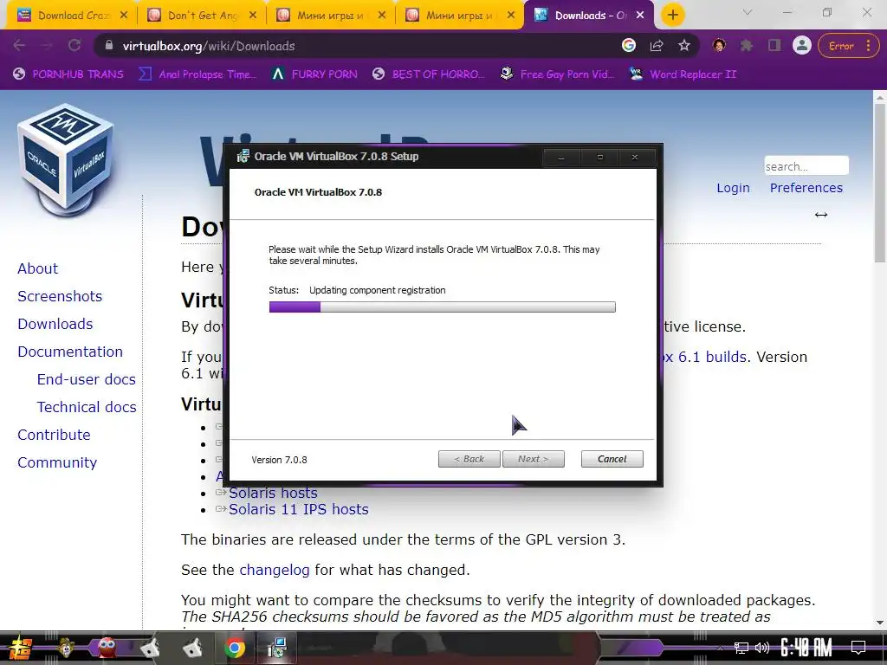Open the Windows Start button in taskbar
Screen dimensions: 887x665
[x=20, y=648]
